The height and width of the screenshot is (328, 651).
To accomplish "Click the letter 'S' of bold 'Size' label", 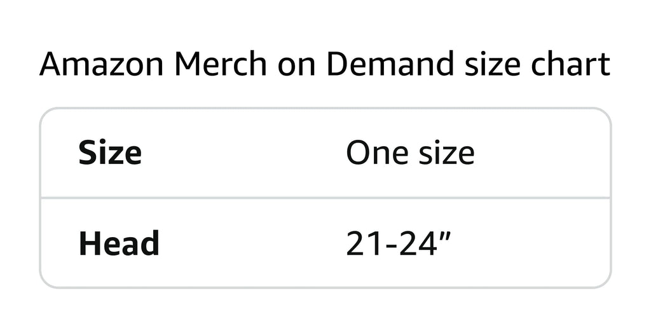I will [86, 153].
